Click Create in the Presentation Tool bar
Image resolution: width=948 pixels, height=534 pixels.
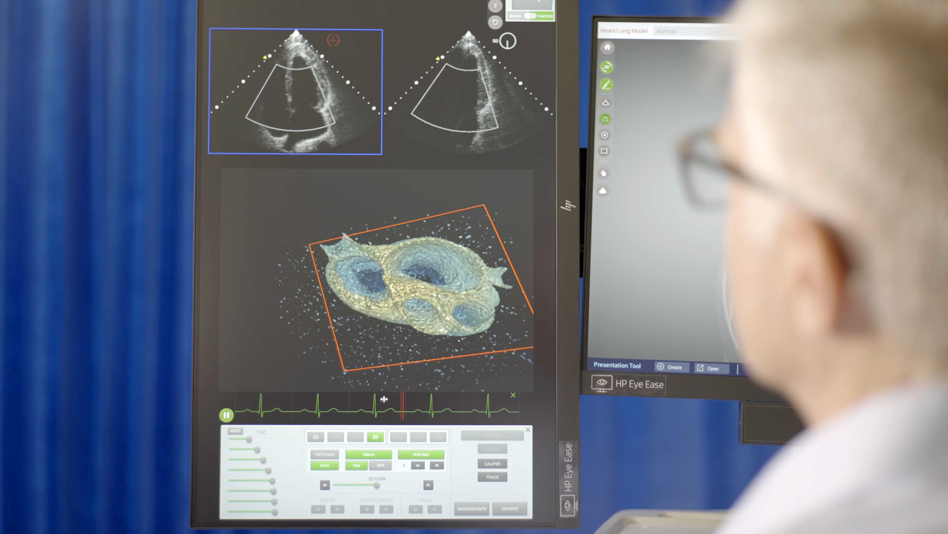(672, 367)
